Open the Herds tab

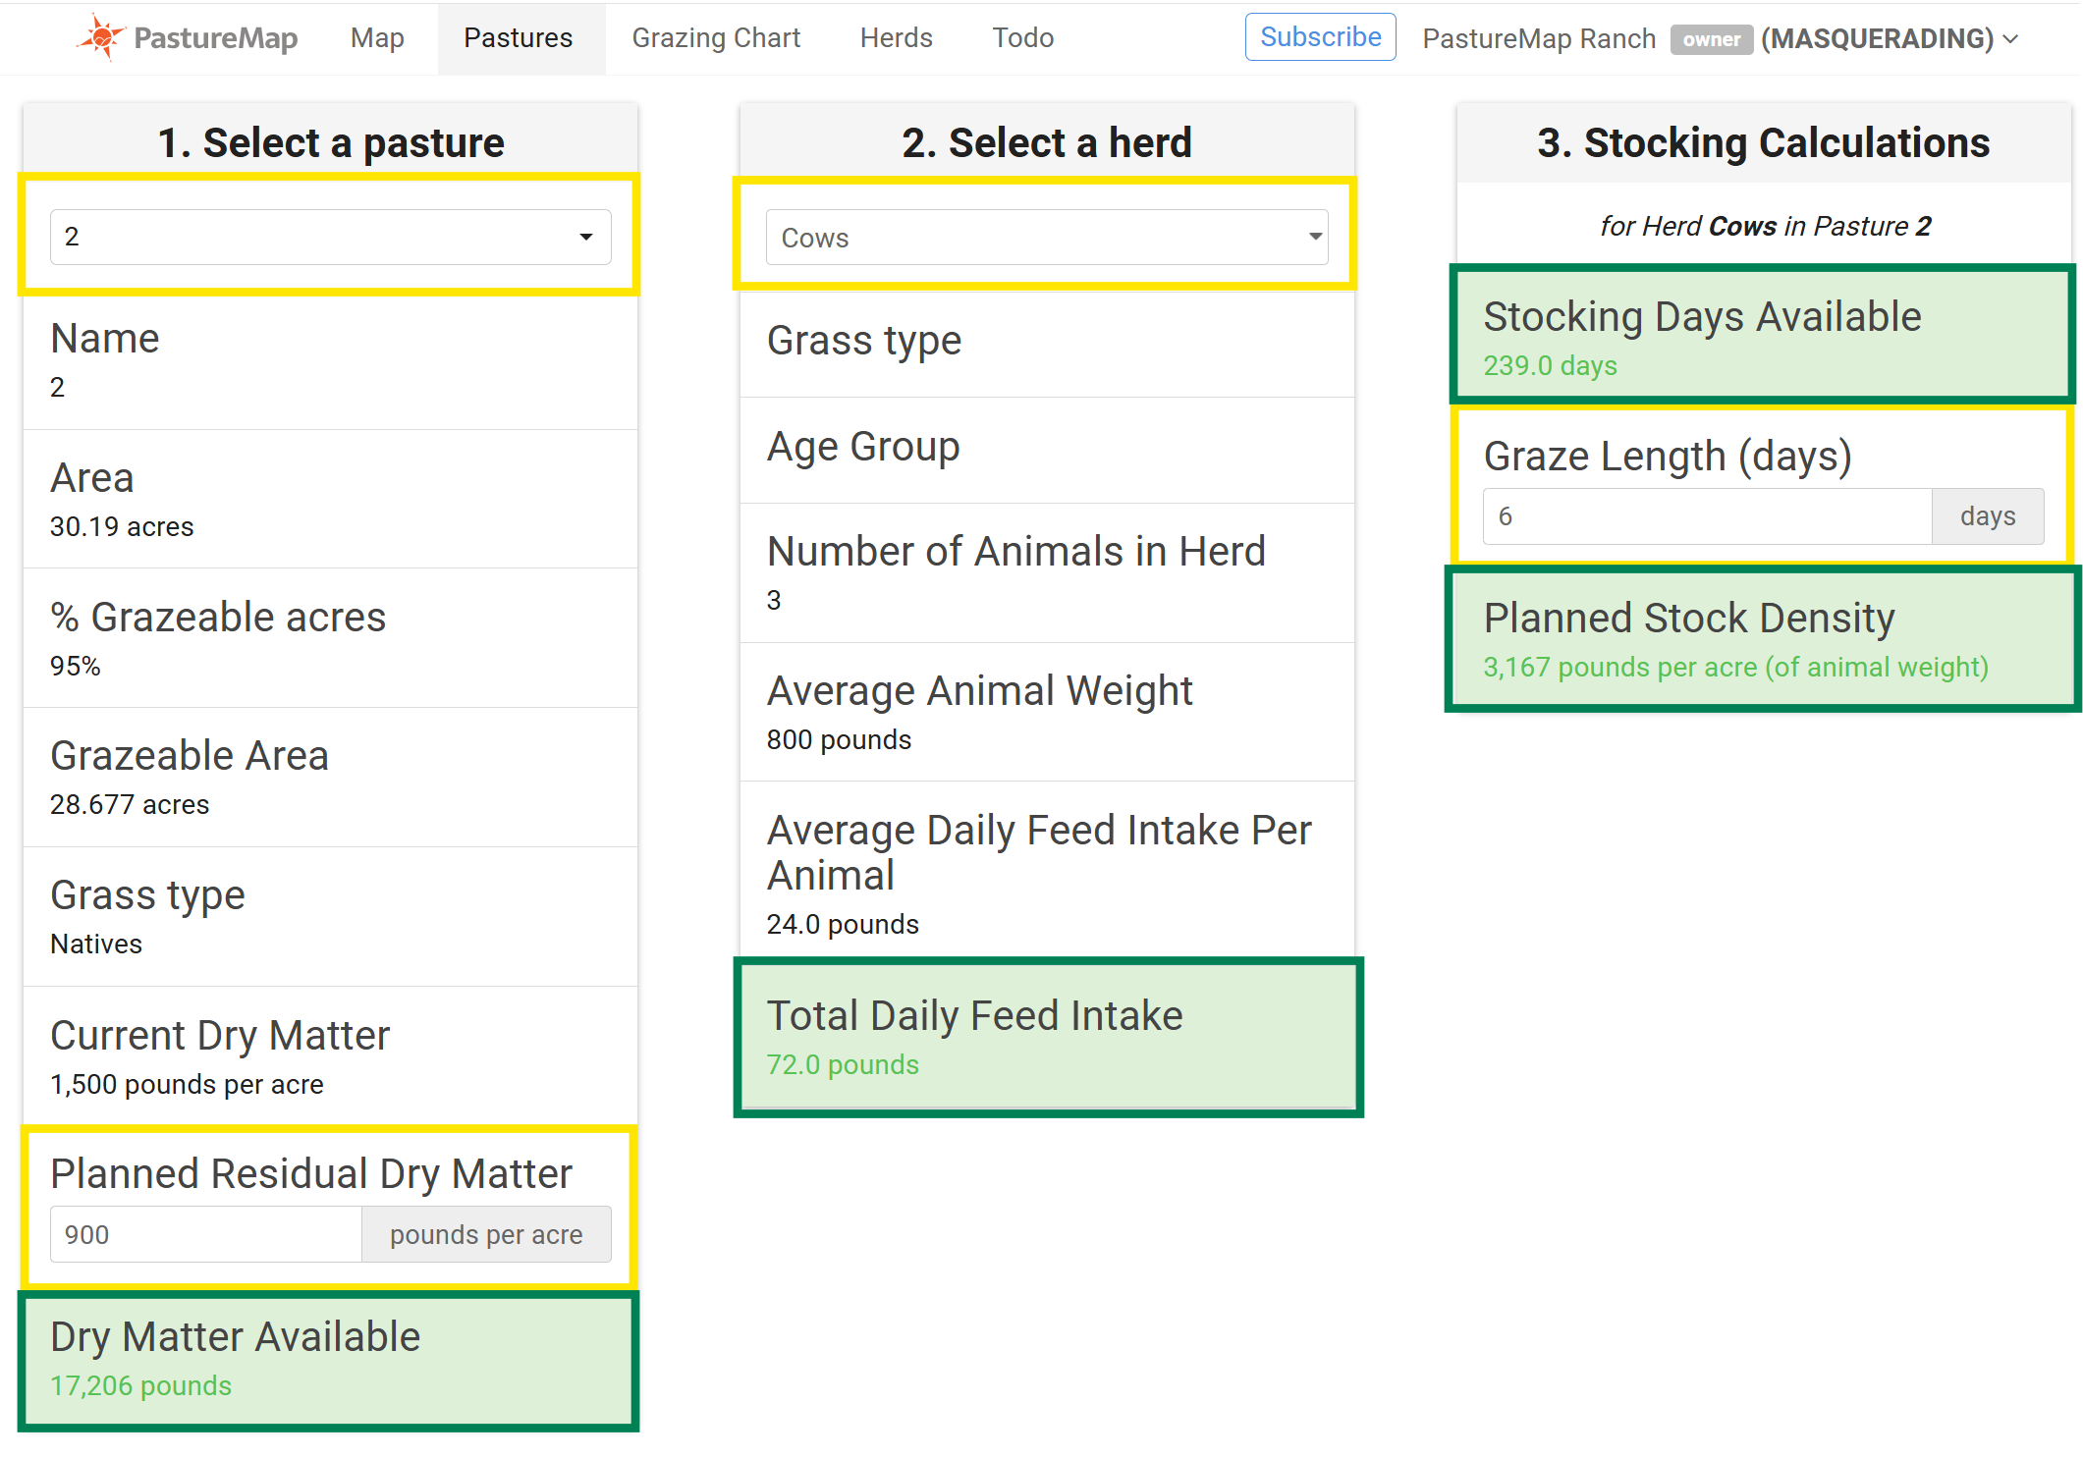(897, 38)
